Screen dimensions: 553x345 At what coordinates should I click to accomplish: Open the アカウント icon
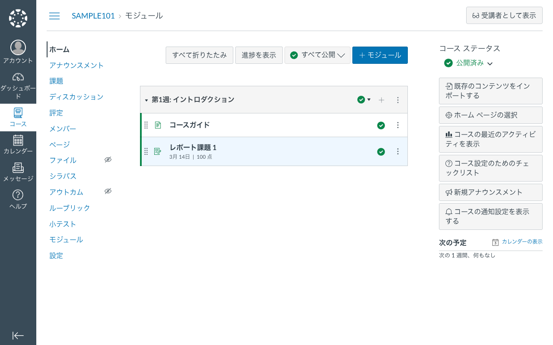coord(18,47)
